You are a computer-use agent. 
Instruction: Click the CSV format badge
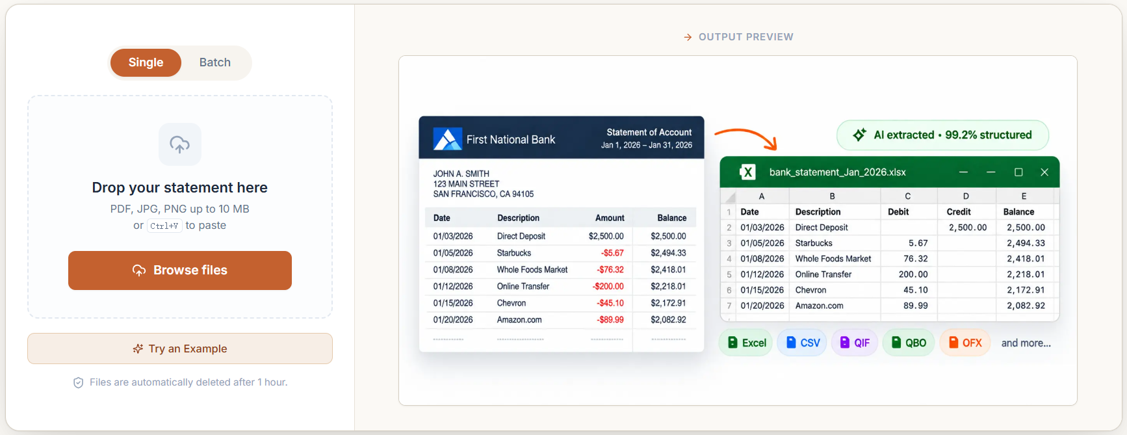click(x=802, y=343)
